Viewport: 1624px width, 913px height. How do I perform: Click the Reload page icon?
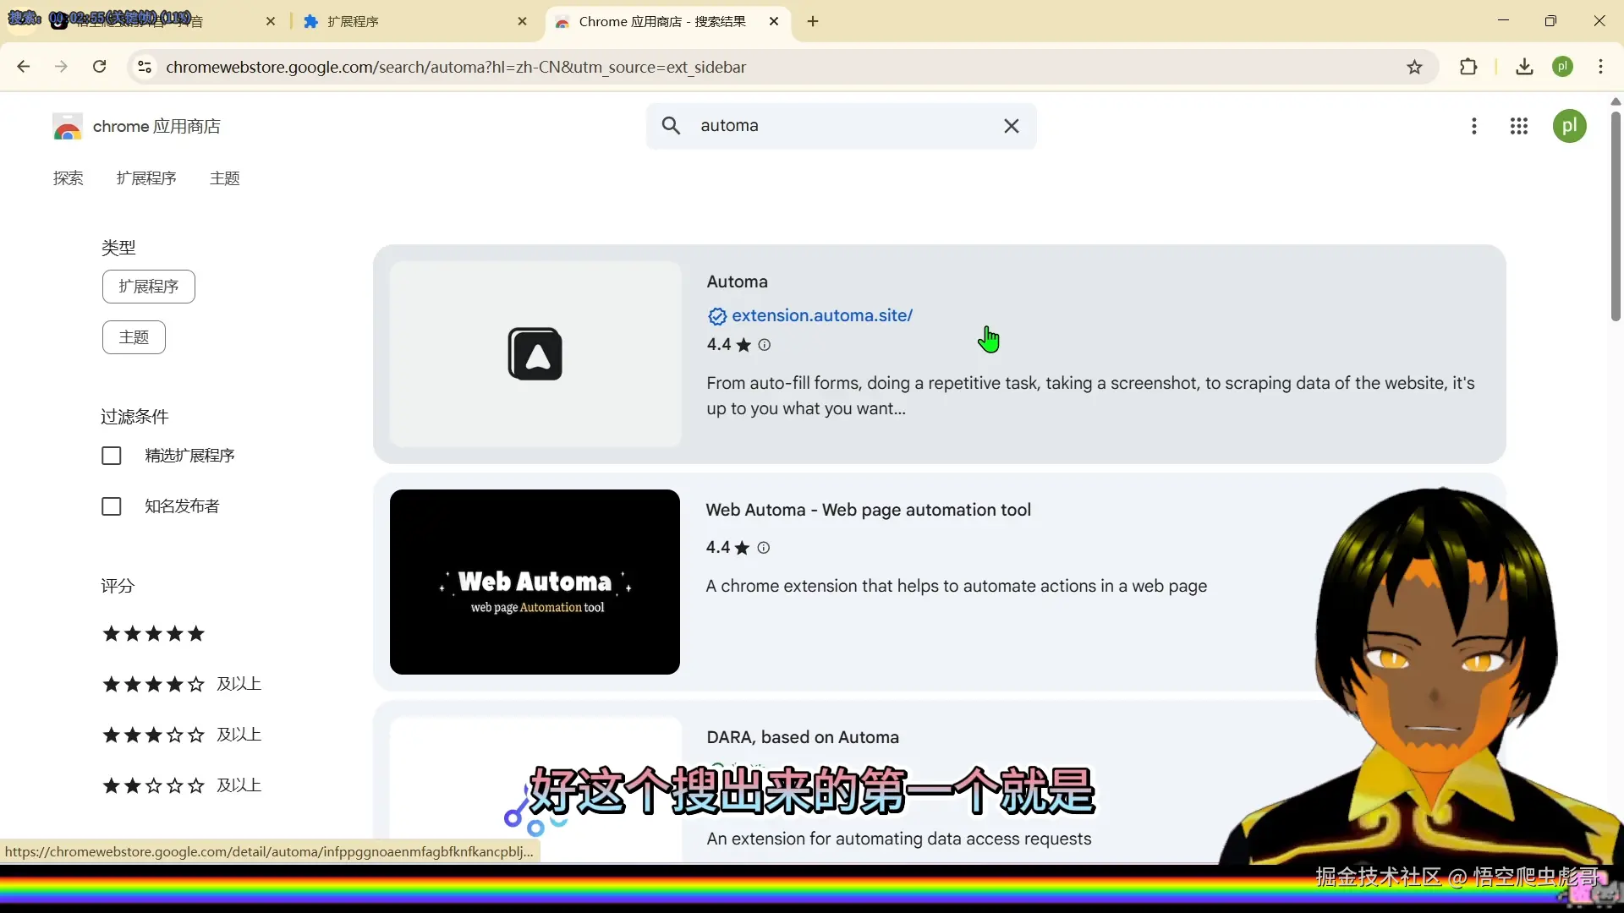100,67
